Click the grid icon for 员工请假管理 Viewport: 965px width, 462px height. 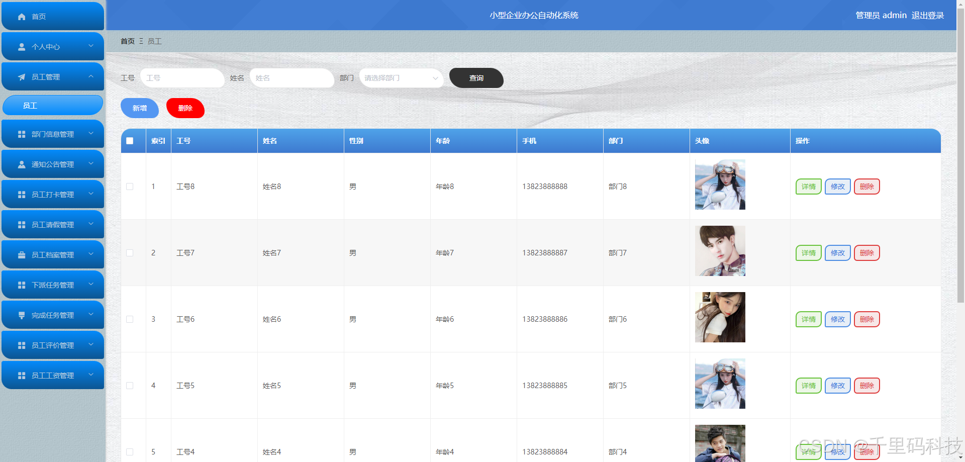pos(22,225)
